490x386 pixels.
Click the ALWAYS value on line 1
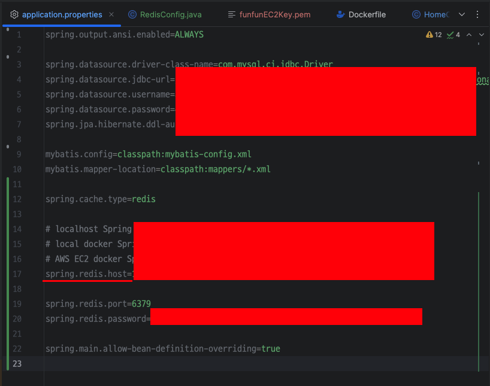189,35
